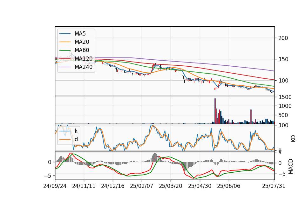305x219 pixels.
Task: Click the 500 volume axis tick label
Action: click(x=283, y=115)
